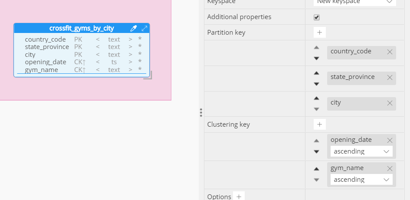Remove gym_name clustering key

(x=389, y=168)
